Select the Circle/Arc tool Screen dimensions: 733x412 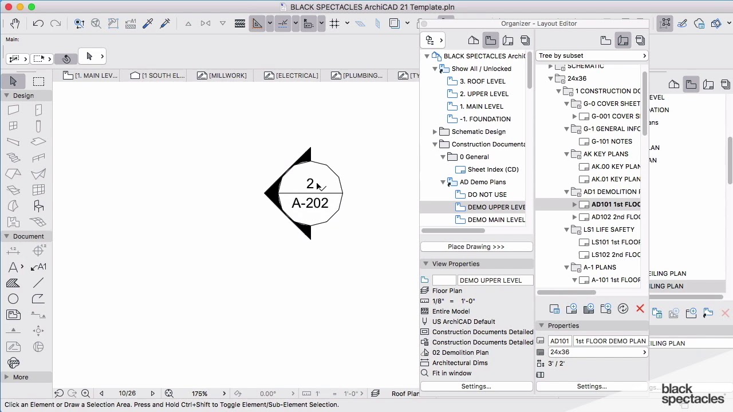13,299
